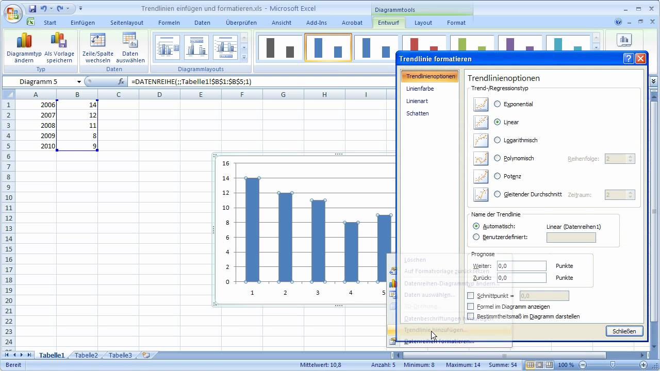Choose the gray chart style swatch
This screenshot has height=371, width=660.
coord(279,47)
